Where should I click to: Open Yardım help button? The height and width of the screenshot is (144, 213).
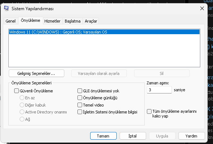pos(192,136)
